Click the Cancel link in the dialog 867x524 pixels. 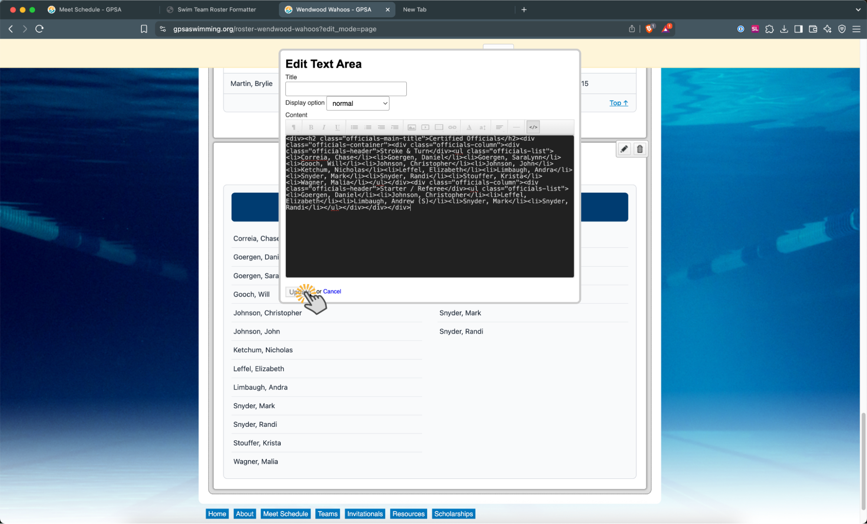(x=332, y=291)
